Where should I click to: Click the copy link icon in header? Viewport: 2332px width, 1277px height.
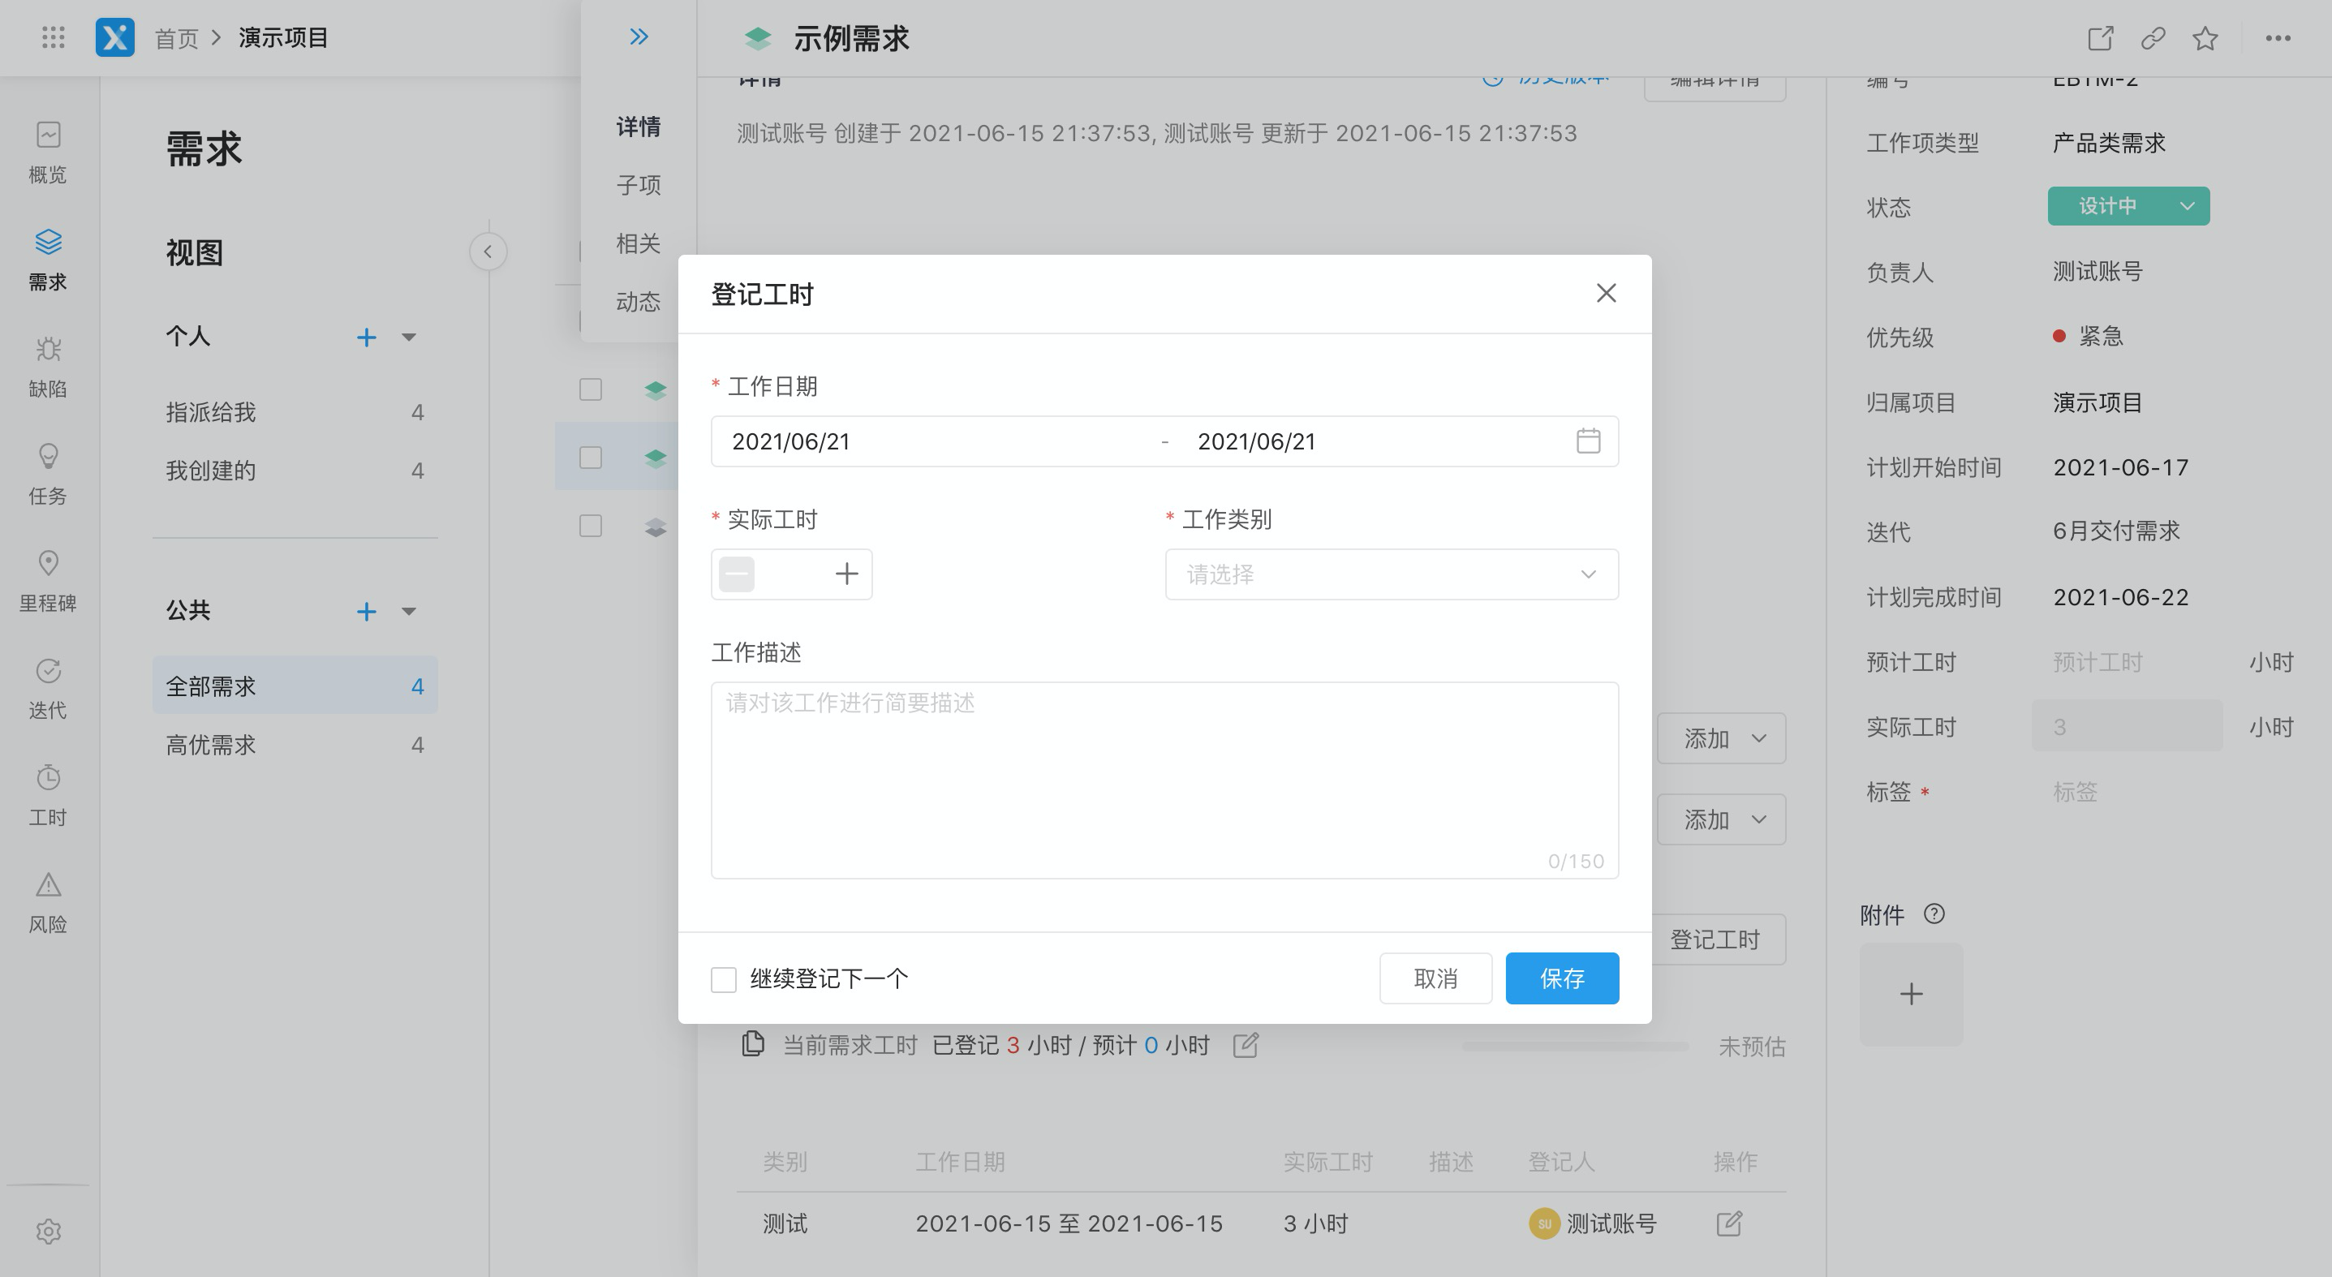[x=2152, y=38]
